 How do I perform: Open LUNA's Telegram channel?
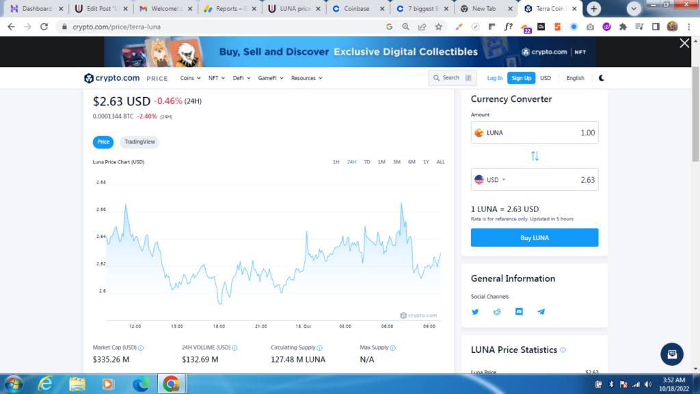[541, 312]
